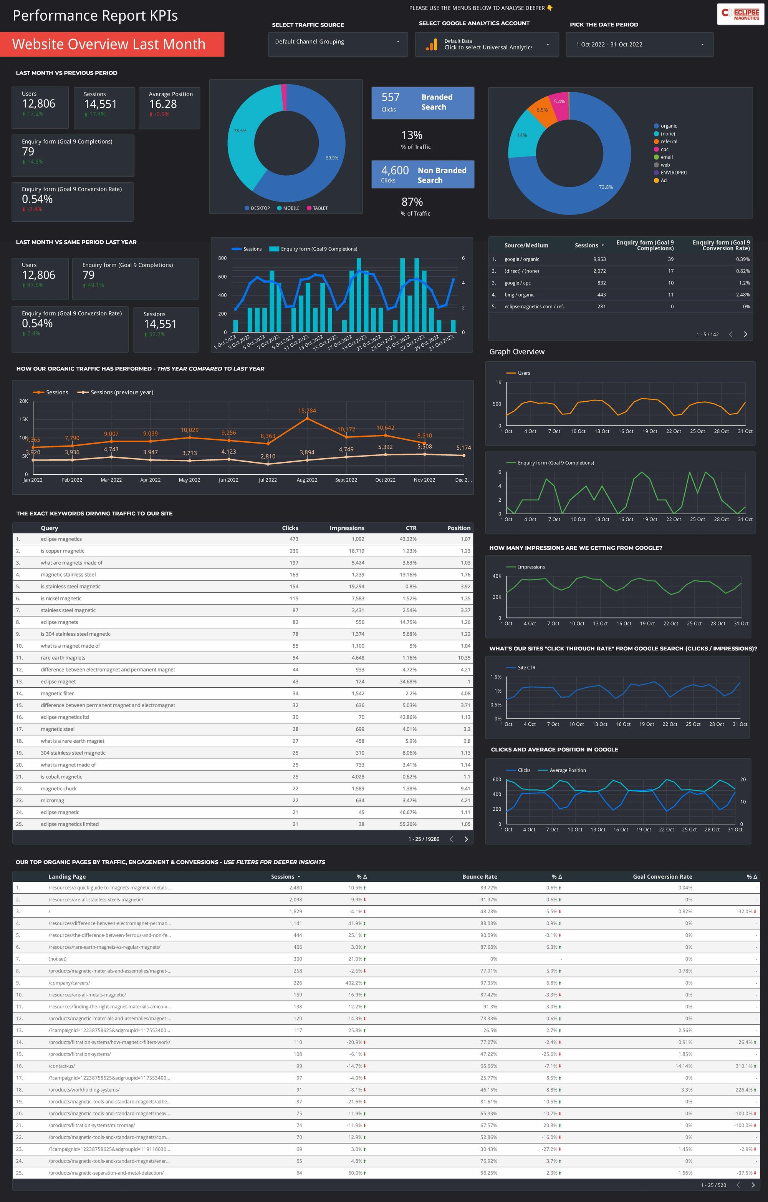Toggle TABLET legend in device donut chart
Viewport: 768px width, 1202px height.
click(x=317, y=208)
